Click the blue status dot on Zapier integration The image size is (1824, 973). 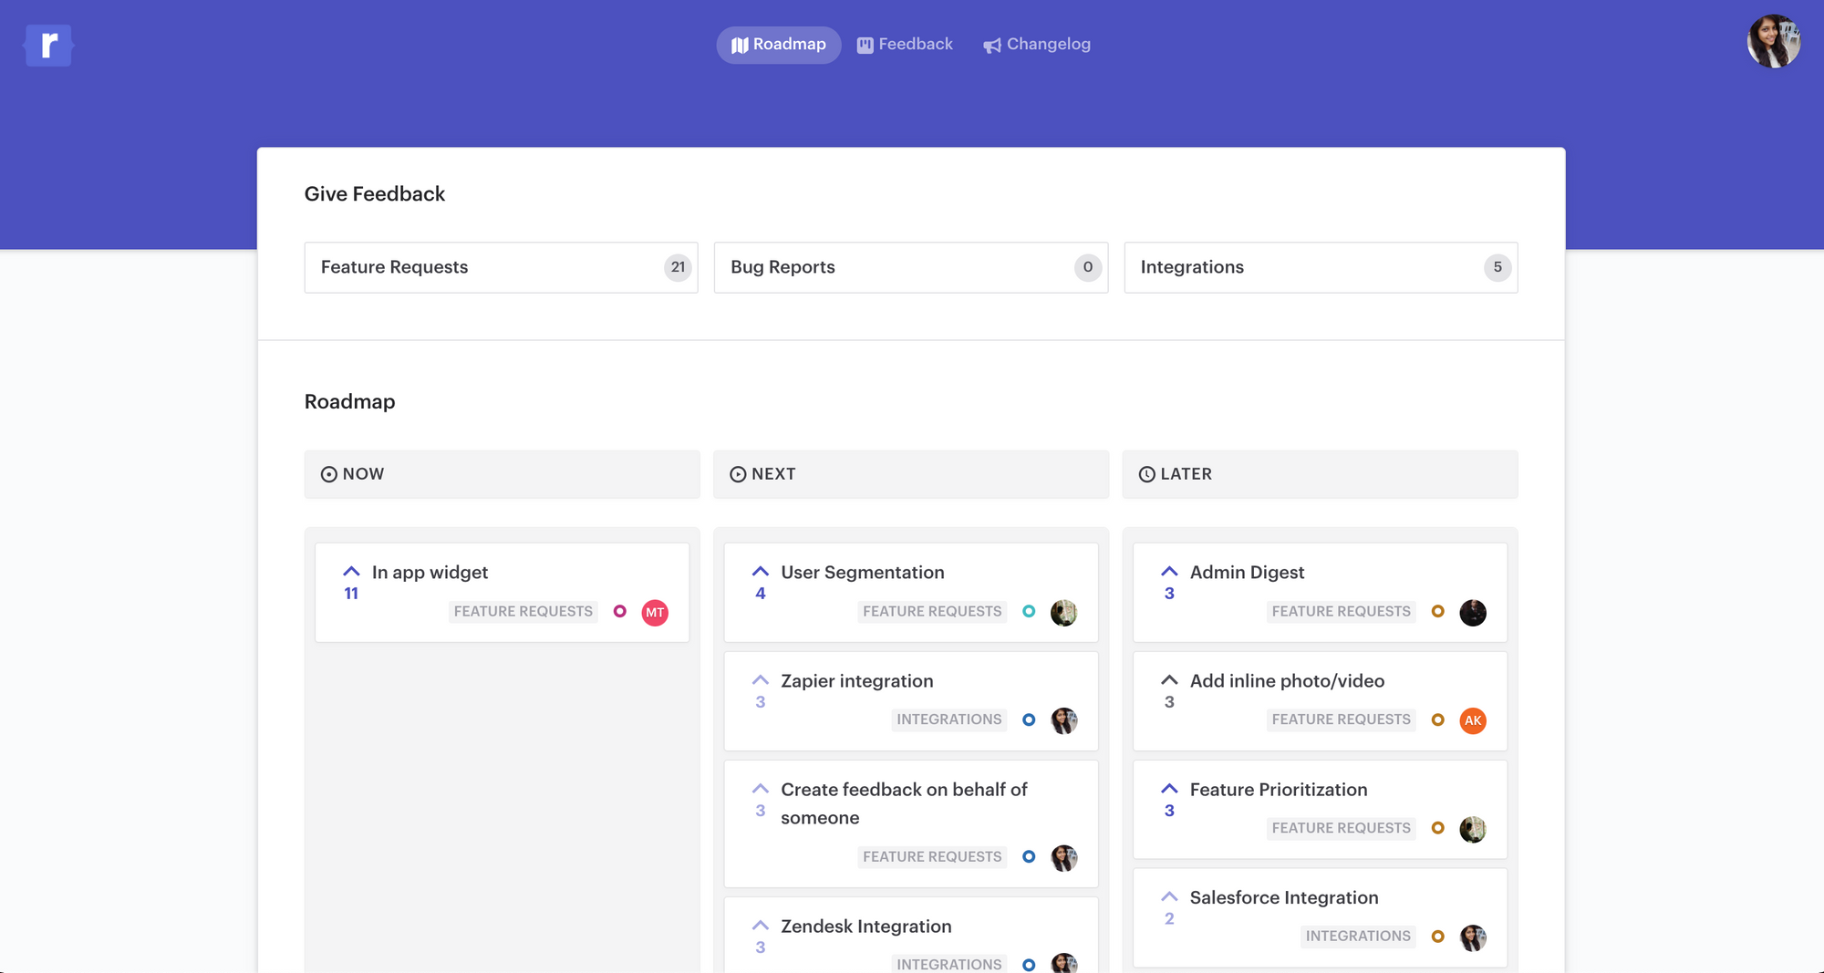click(x=1029, y=719)
